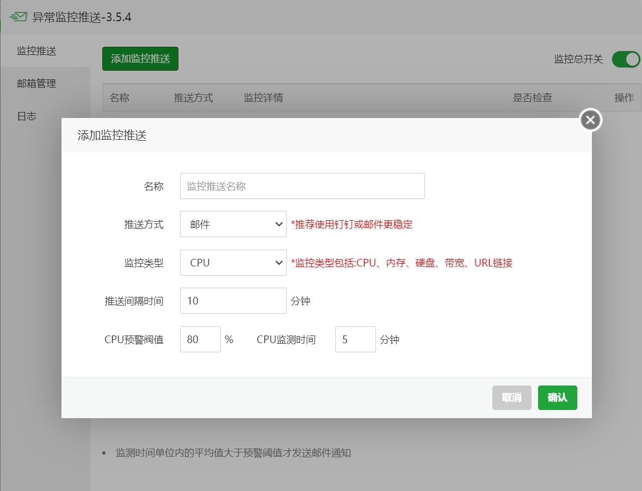Image resolution: width=642 pixels, height=491 pixels.
Task: Open the 监控类型 dropdown showing CPU
Action: [233, 262]
